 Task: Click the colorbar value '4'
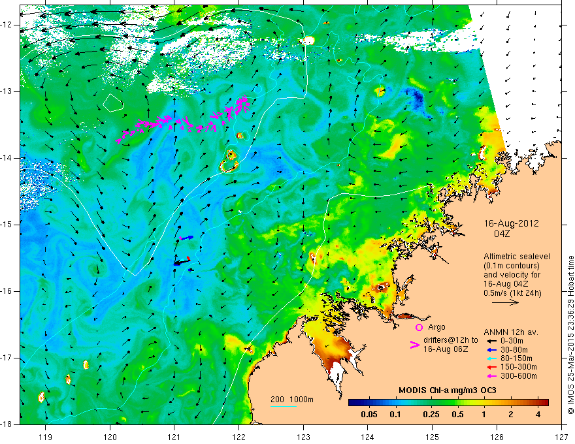pyautogui.click(x=538, y=415)
